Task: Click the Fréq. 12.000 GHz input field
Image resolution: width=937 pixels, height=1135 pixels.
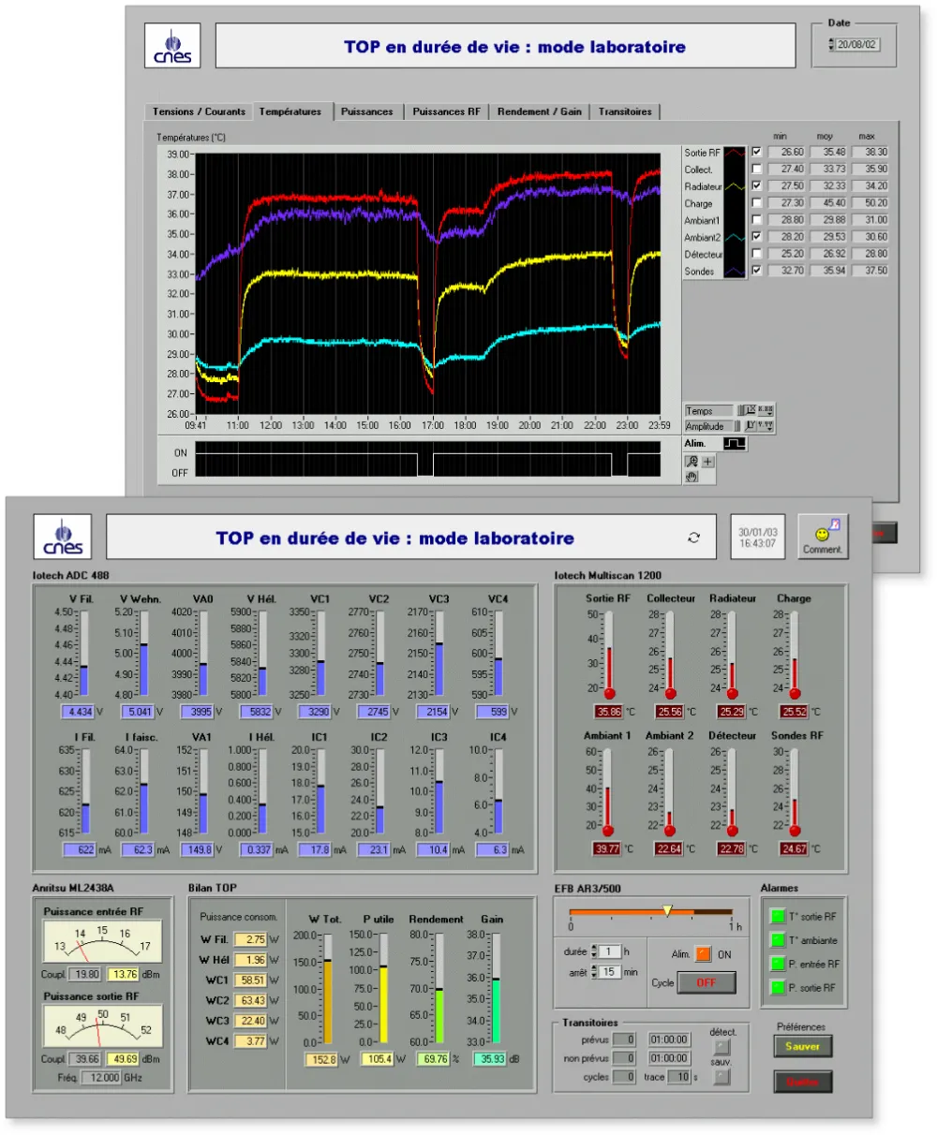Action: [x=100, y=1078]
